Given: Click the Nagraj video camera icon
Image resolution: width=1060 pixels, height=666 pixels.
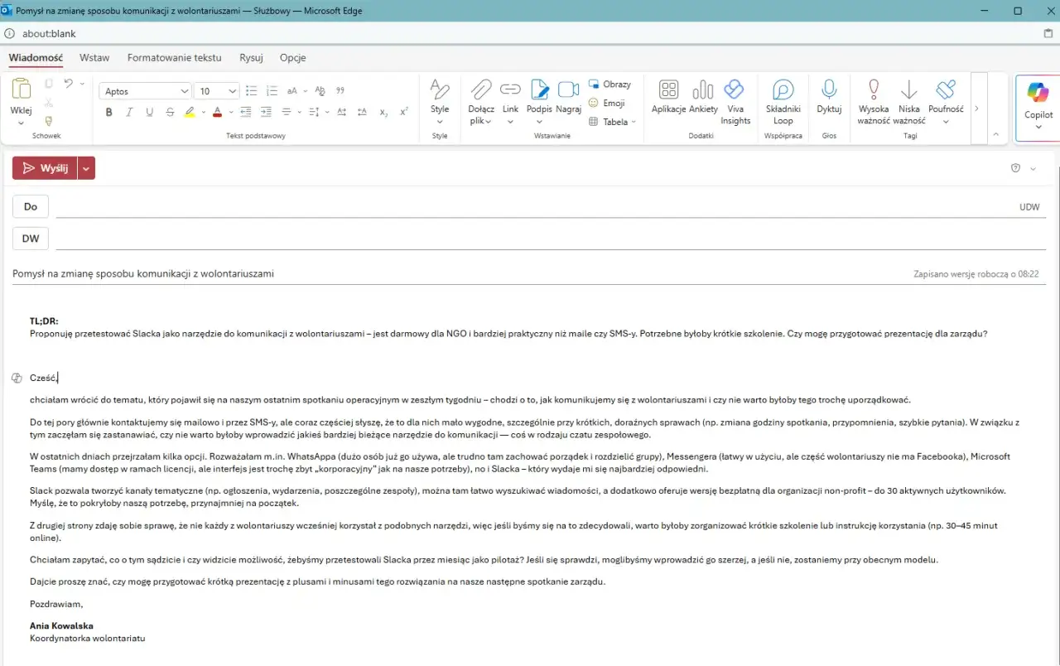Looking at the screenshot, I should click(568, 89).
